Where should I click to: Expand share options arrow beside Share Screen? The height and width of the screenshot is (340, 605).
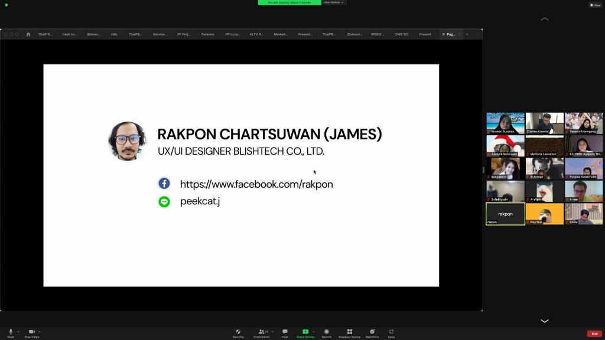click(x=314, y=332)
